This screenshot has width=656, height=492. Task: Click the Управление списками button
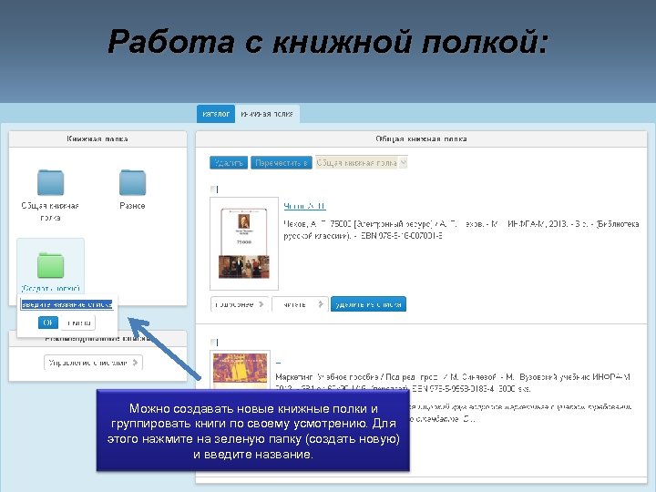coord(93,363)
